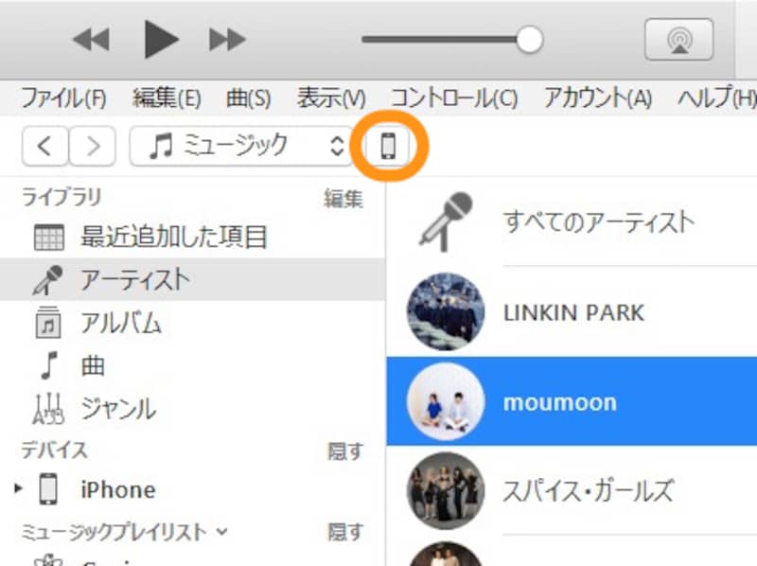The image size is (757, 566).
Task: Click the AirPlay speaker icon
Action: (x=680, y=38)
